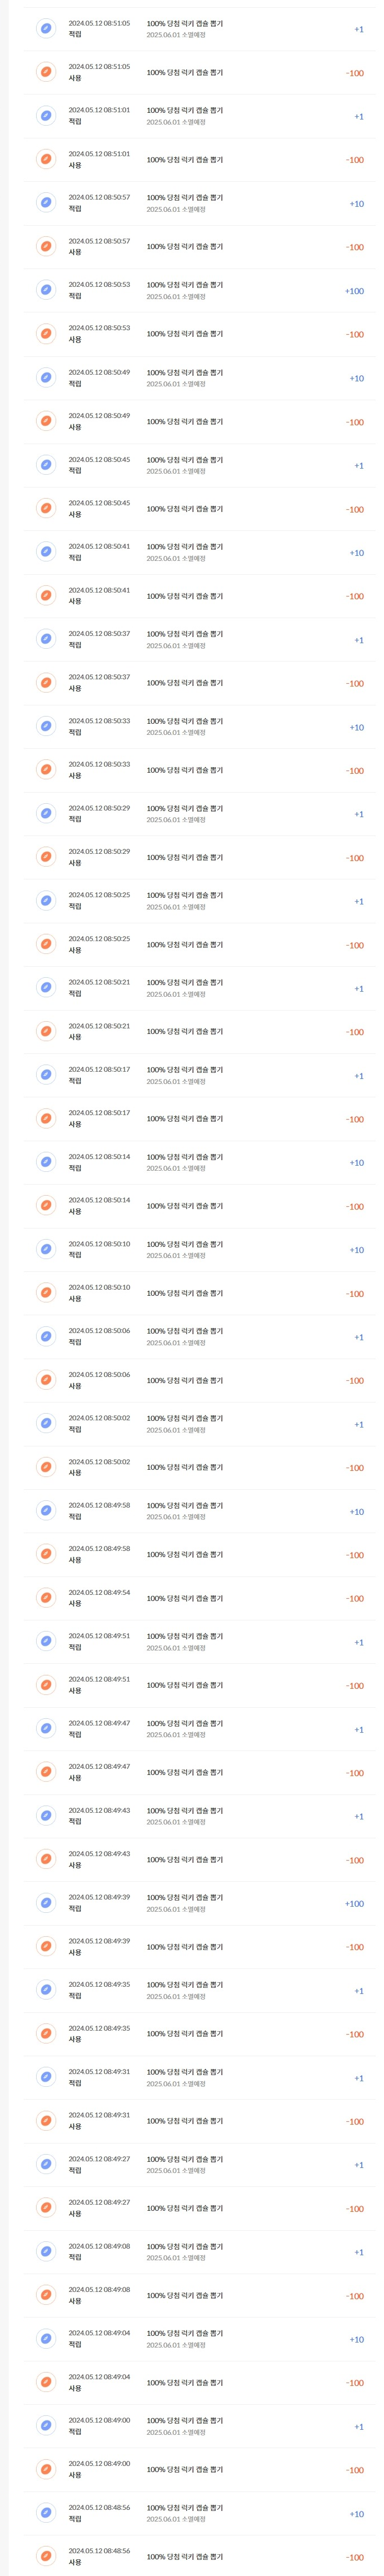This screenshot has height=2576, width=384.
Task: Select blue 적립 icon at 08:50:53
Action: [x=45, y=291]
